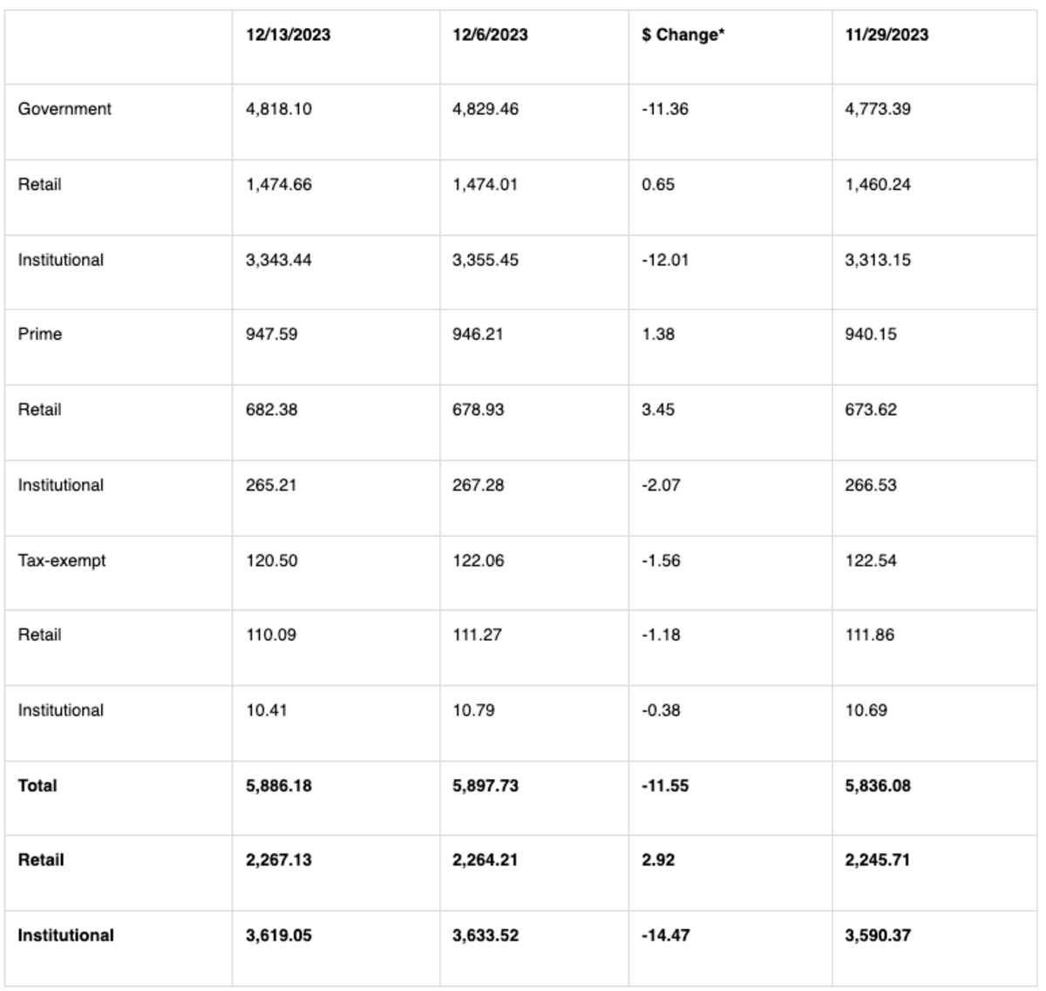
Task: Click the Tax-exempt row label
Action: pos(62,560)
